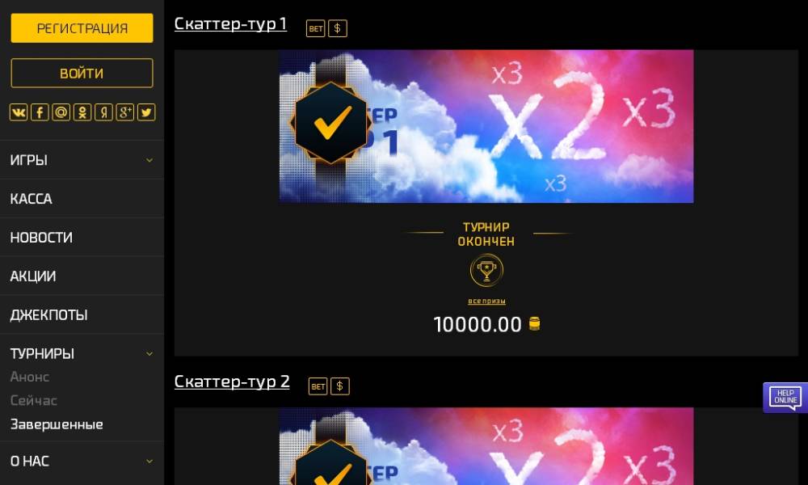The height and width of the screenshot is (485, 808).
Task: Click the VK social login icon
Action: pos(18,112)
